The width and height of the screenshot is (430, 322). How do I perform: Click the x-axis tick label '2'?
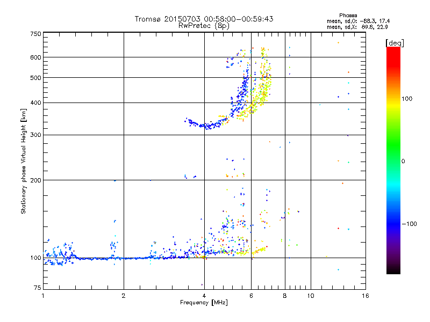click(124, 296)
